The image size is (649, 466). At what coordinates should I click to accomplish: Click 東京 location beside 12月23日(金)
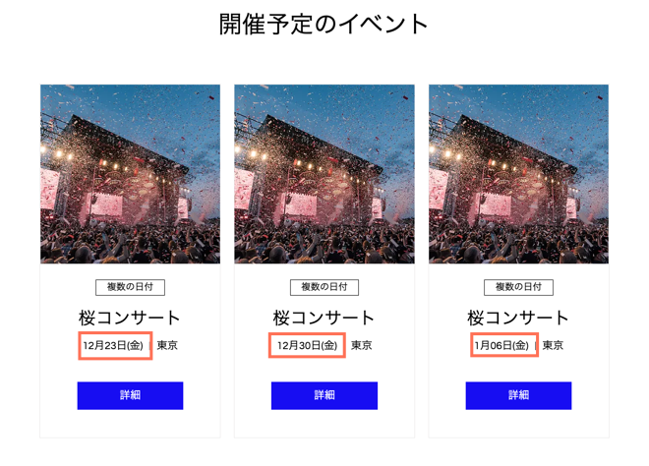click(167, 345)
